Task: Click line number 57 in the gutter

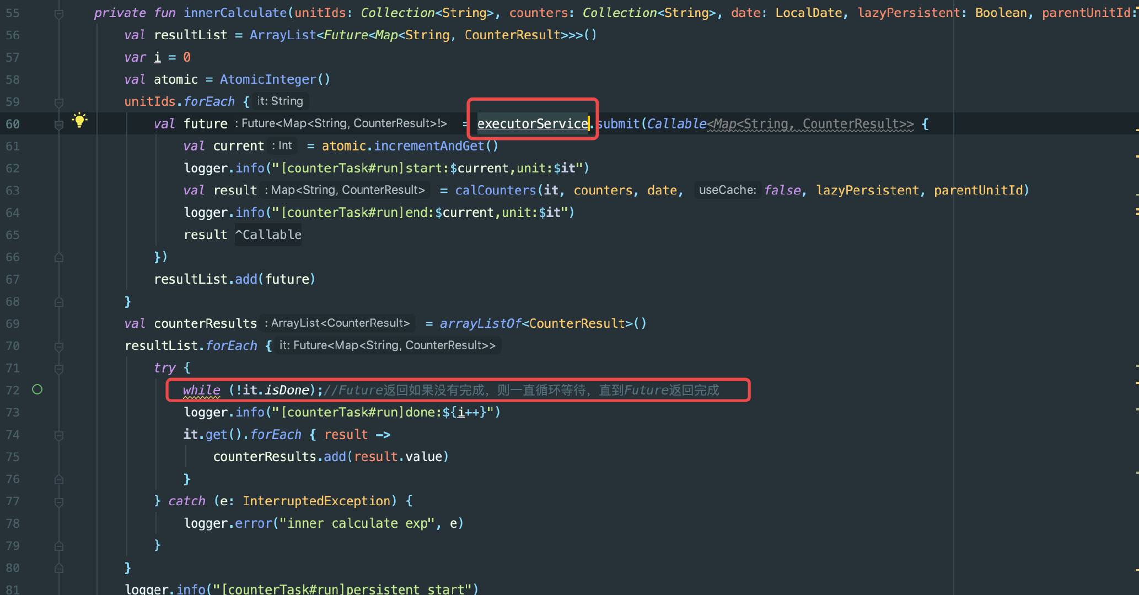Action: tap(12, 58)
